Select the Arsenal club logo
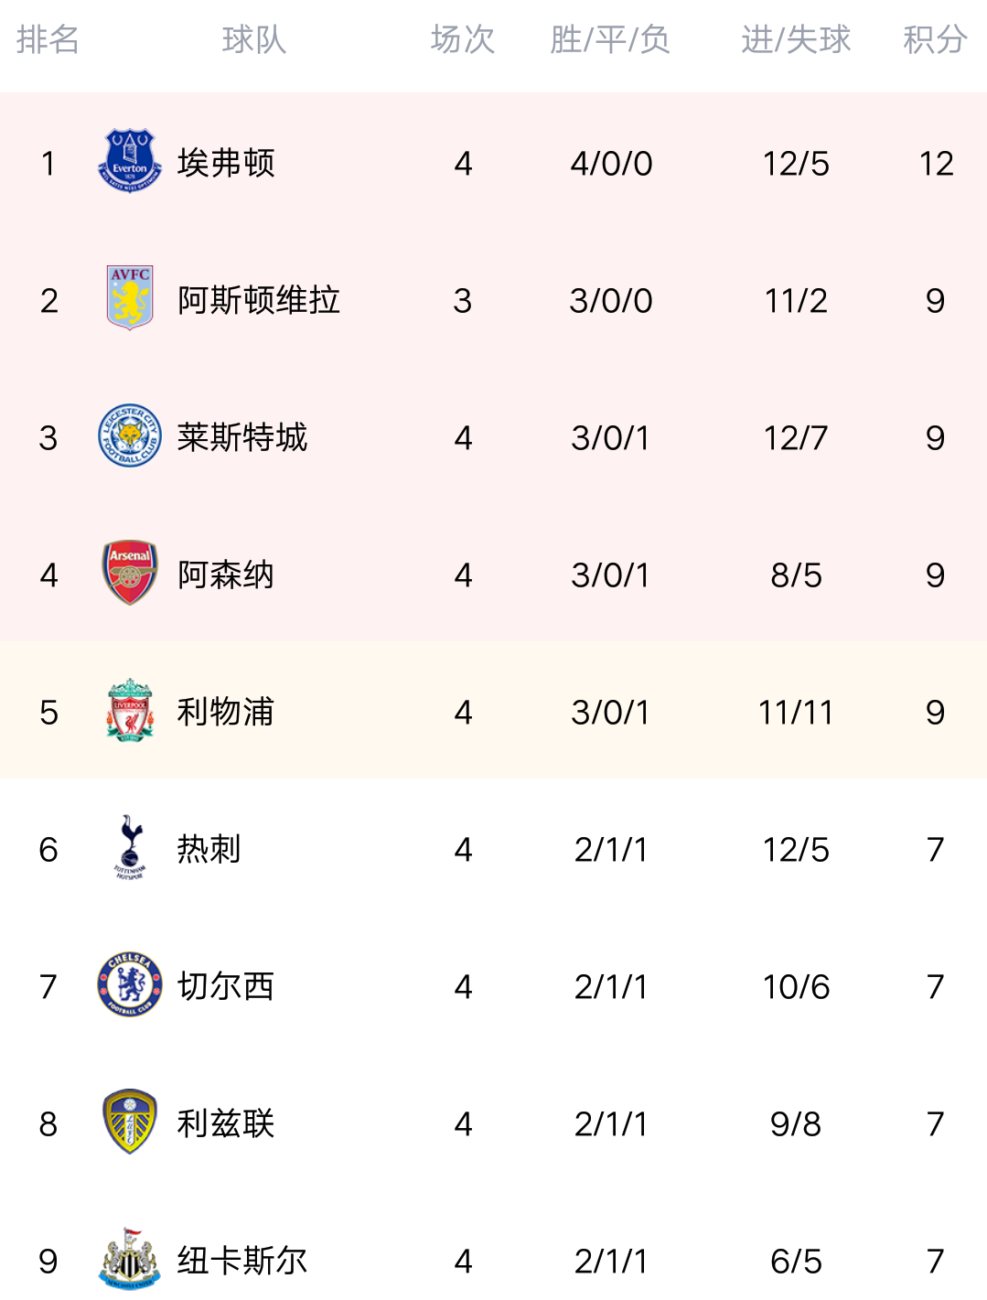Screen dimensions: 987x1300 coord(130,573)
